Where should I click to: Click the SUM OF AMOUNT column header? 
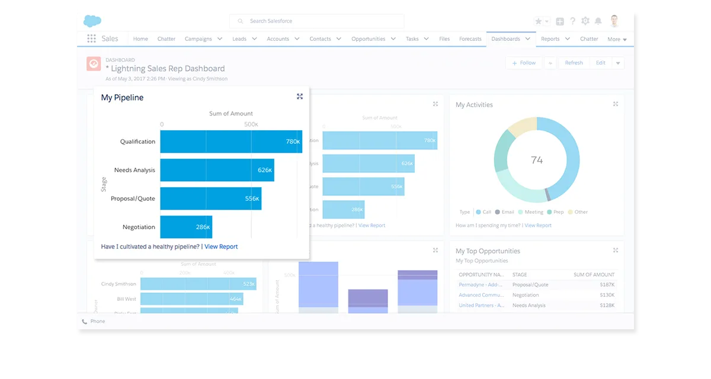click(594, 275)
